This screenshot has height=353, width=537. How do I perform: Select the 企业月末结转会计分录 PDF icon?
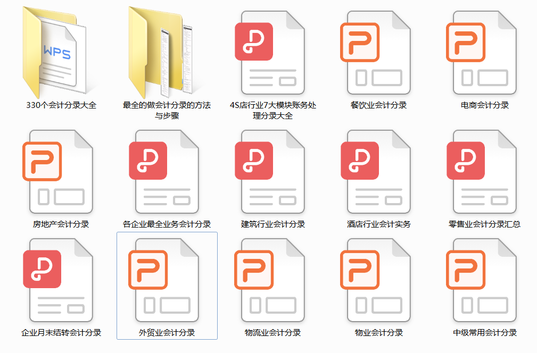58,280
